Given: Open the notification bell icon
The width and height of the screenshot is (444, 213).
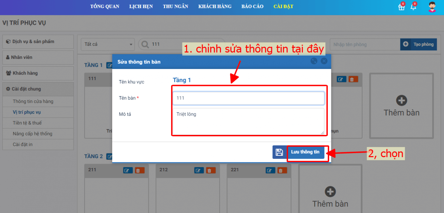Looking at the screenshot, I should pos(413,7).
